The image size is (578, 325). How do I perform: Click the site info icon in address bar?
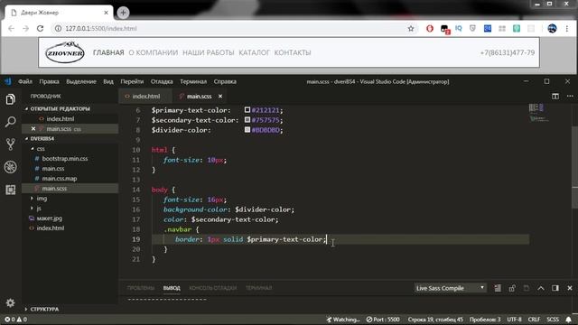point(58,28)
